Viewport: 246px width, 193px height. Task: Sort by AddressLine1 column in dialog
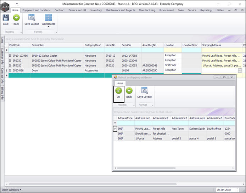(x=143, y=118)
